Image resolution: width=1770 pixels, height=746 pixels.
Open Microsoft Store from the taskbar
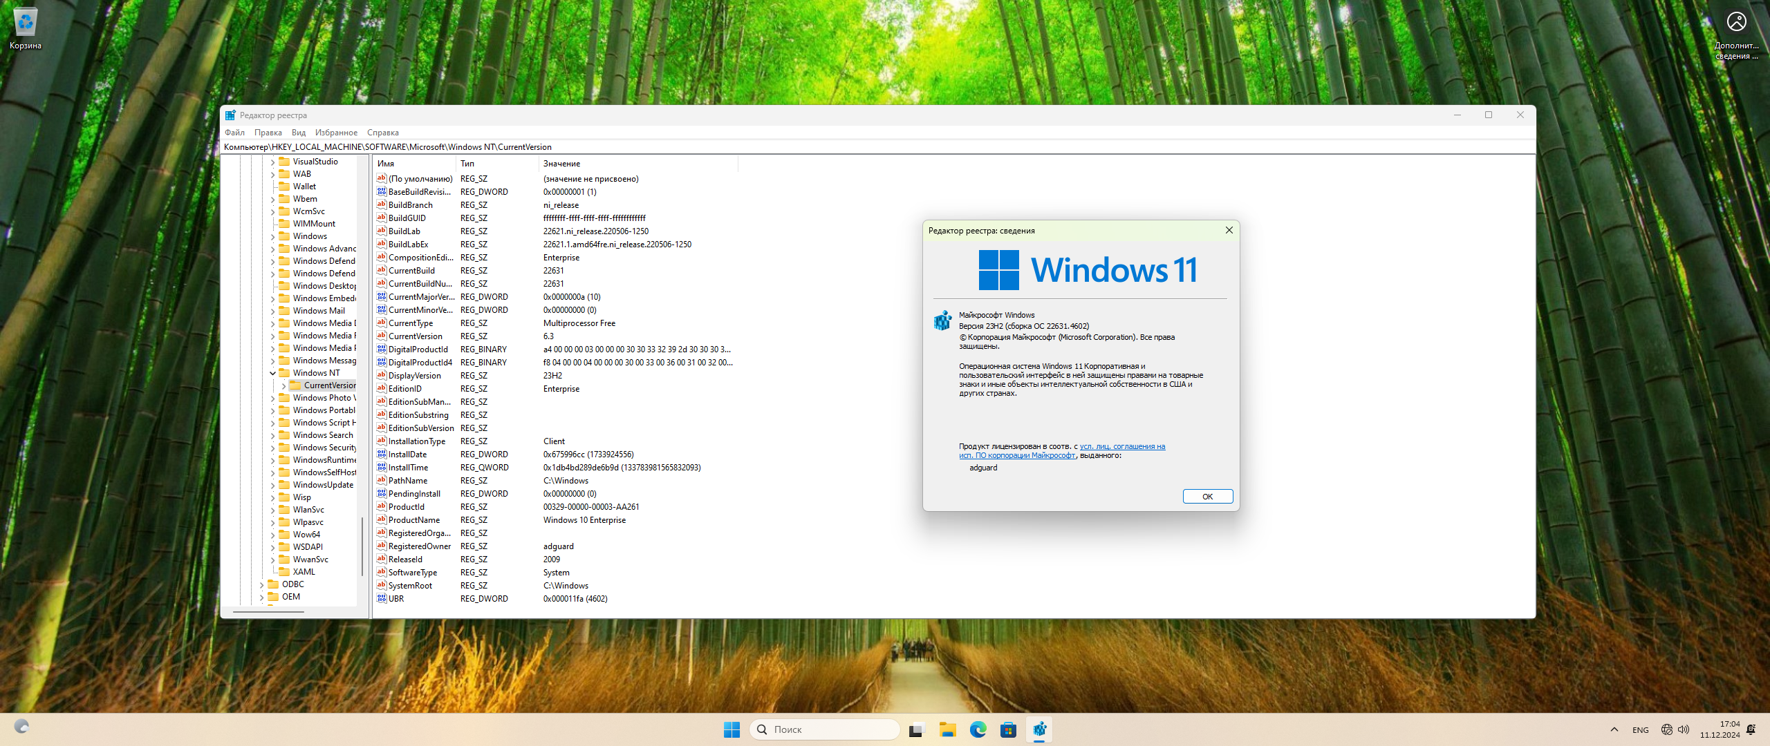pyautogui.click(x=1008, y=729)
